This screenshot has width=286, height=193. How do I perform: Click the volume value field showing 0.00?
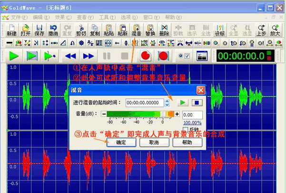click(x=192, y=115)
